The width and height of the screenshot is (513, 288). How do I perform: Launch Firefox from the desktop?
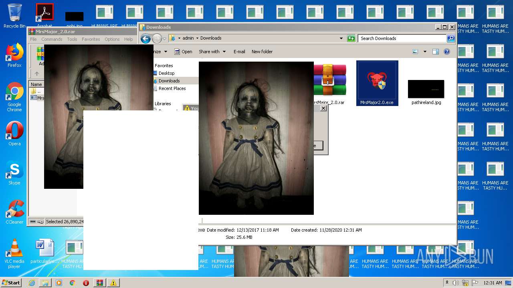(14, 55)
